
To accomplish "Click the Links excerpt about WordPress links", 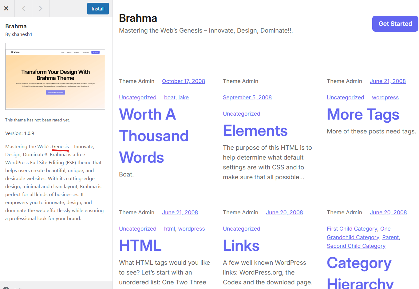I will (268, 272).
